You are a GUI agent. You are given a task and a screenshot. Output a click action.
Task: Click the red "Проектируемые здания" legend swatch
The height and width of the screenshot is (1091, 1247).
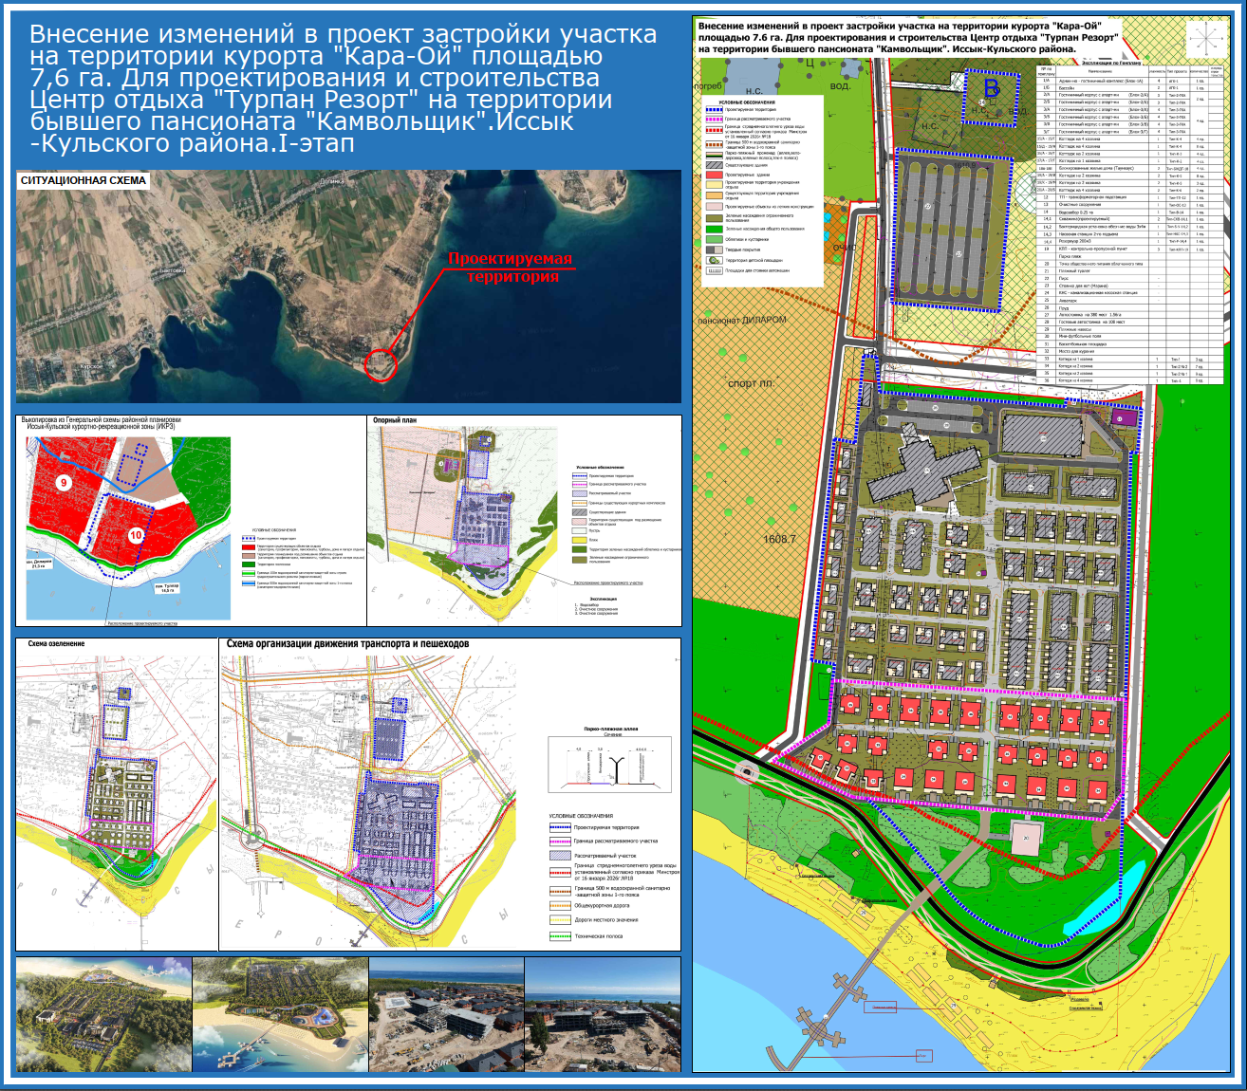[715, 175]
